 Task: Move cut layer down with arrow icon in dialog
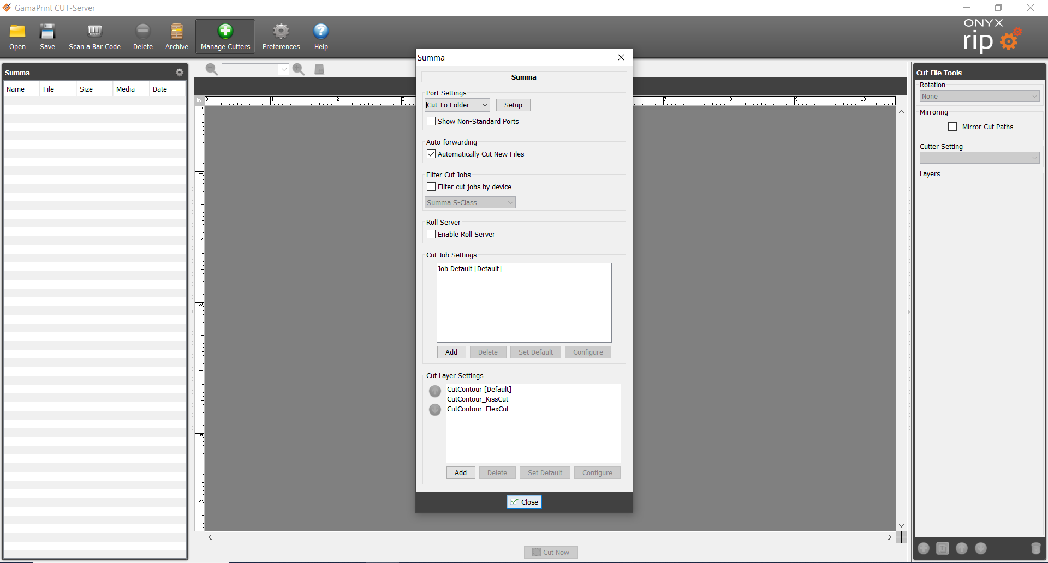tap(435, 410)
